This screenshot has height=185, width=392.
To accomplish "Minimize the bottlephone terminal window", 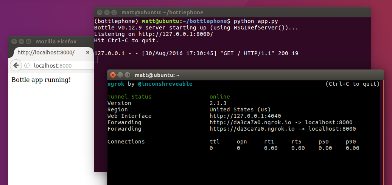I will [107, 12].
